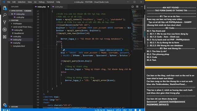
Task: Click the errors and warnings status indicator
Action: pyautogui.click(x=6, y=110)
